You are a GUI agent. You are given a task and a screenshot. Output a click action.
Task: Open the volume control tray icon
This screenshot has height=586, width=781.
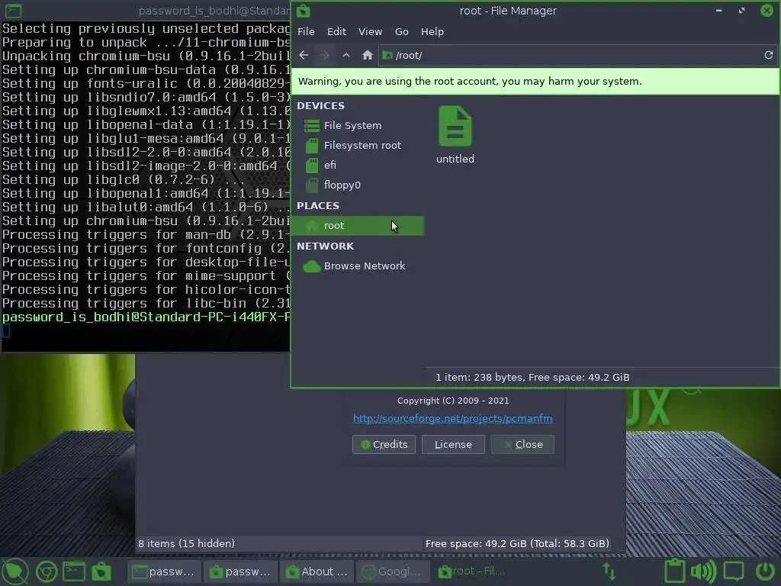tap(703, 572)
